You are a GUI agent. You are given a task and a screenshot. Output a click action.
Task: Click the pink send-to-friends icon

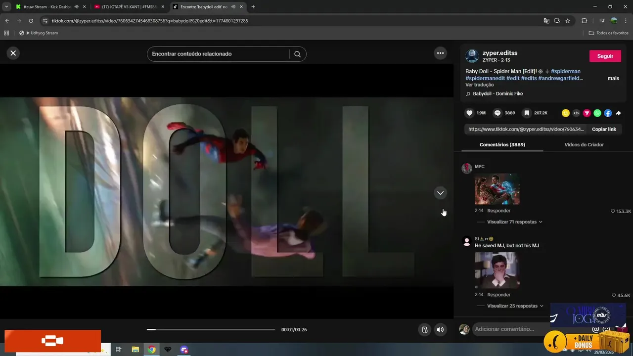(x=587, y=113)
